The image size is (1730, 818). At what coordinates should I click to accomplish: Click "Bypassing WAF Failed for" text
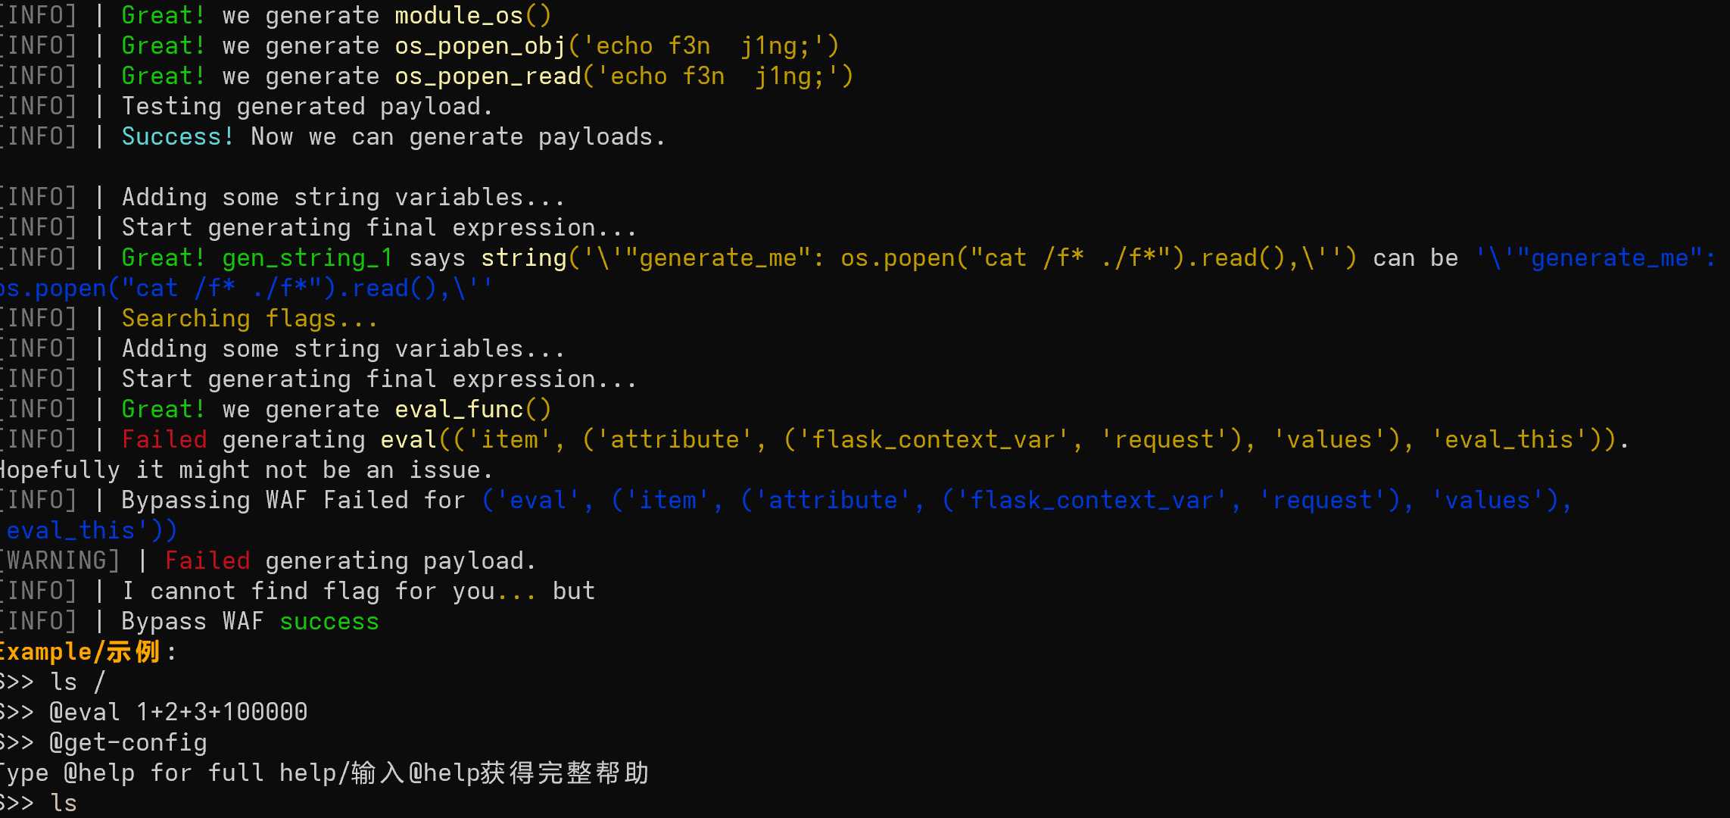293,501
